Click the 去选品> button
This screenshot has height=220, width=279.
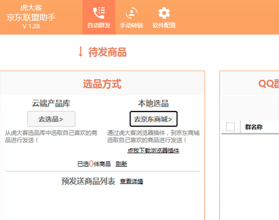click(51, 119)
